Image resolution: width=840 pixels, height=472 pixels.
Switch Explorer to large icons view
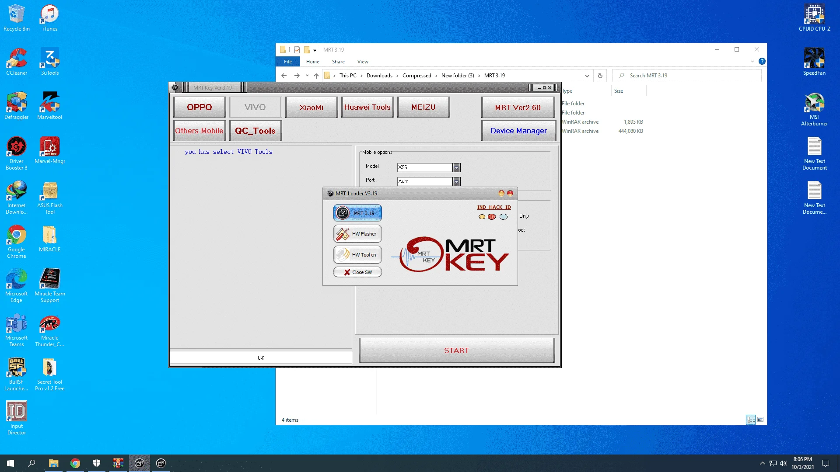(760, 420)
